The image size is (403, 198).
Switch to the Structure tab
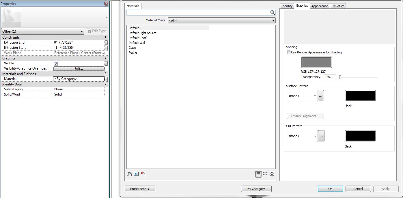tap(338, 6)
